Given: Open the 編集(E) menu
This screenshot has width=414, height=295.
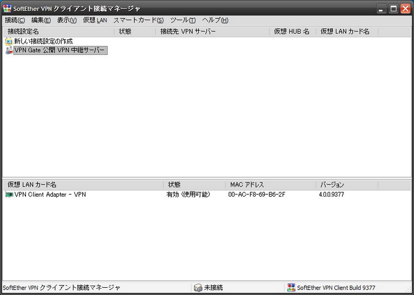Looking at the screenshot, I should click(41, 20).
